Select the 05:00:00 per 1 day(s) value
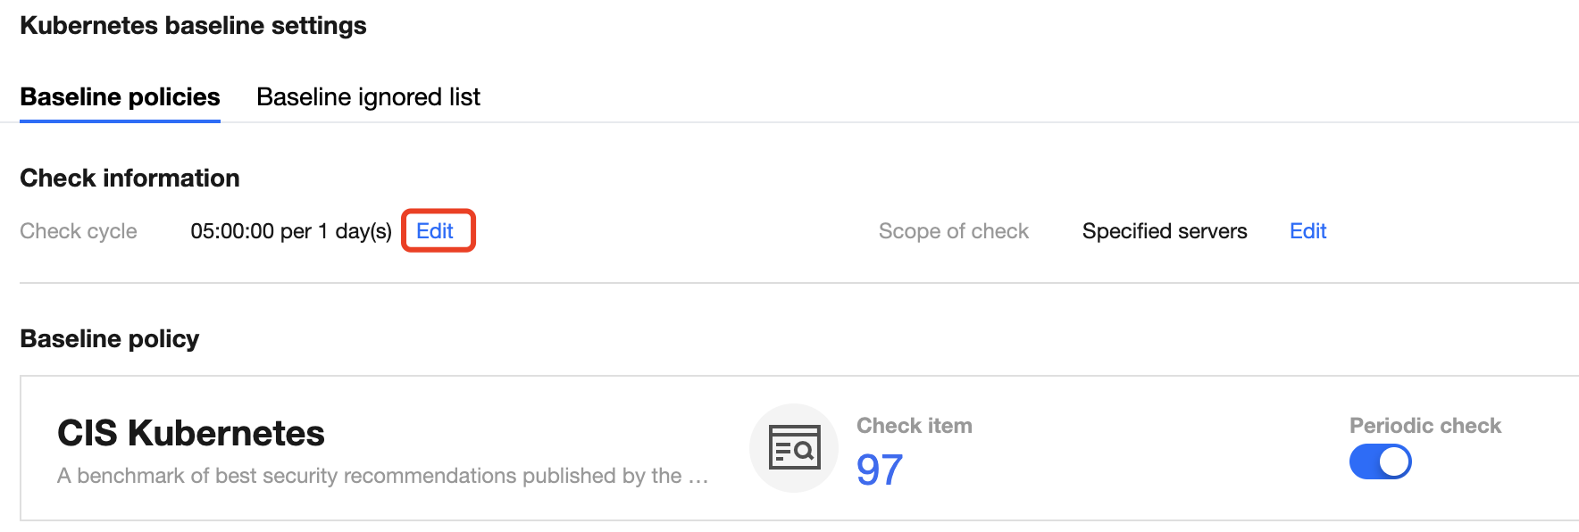 (x=291, y=231)
